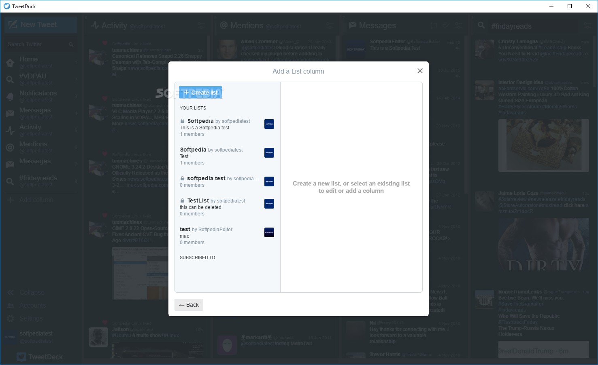Screen dimensions: 598x365
Task: Select the Softpedia list described "This is a Softpedia test"
Action: click(227, 127)
